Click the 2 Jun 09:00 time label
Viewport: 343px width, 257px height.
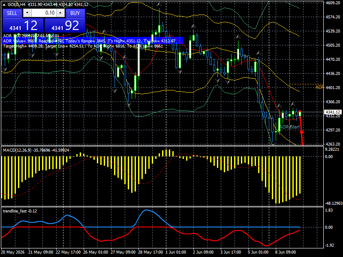point(203,252)
